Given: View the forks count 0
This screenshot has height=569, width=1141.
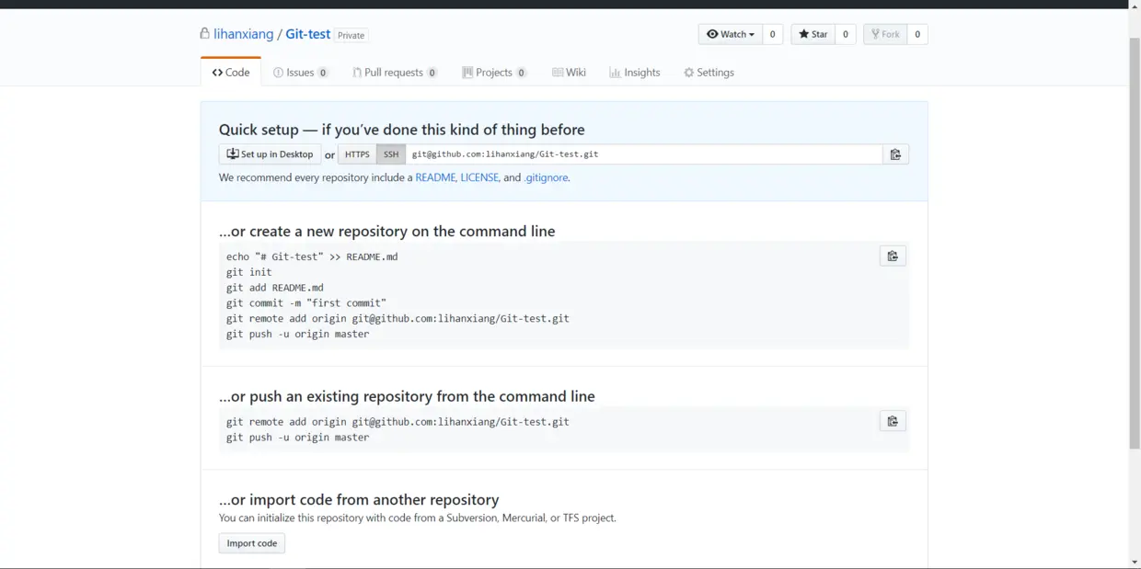Looking at the screenshot, I should coord(917,35).
